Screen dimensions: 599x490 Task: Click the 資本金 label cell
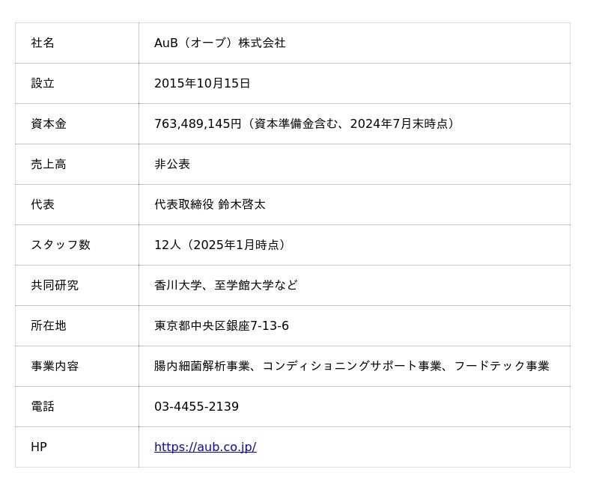click(x=49, y=124)
